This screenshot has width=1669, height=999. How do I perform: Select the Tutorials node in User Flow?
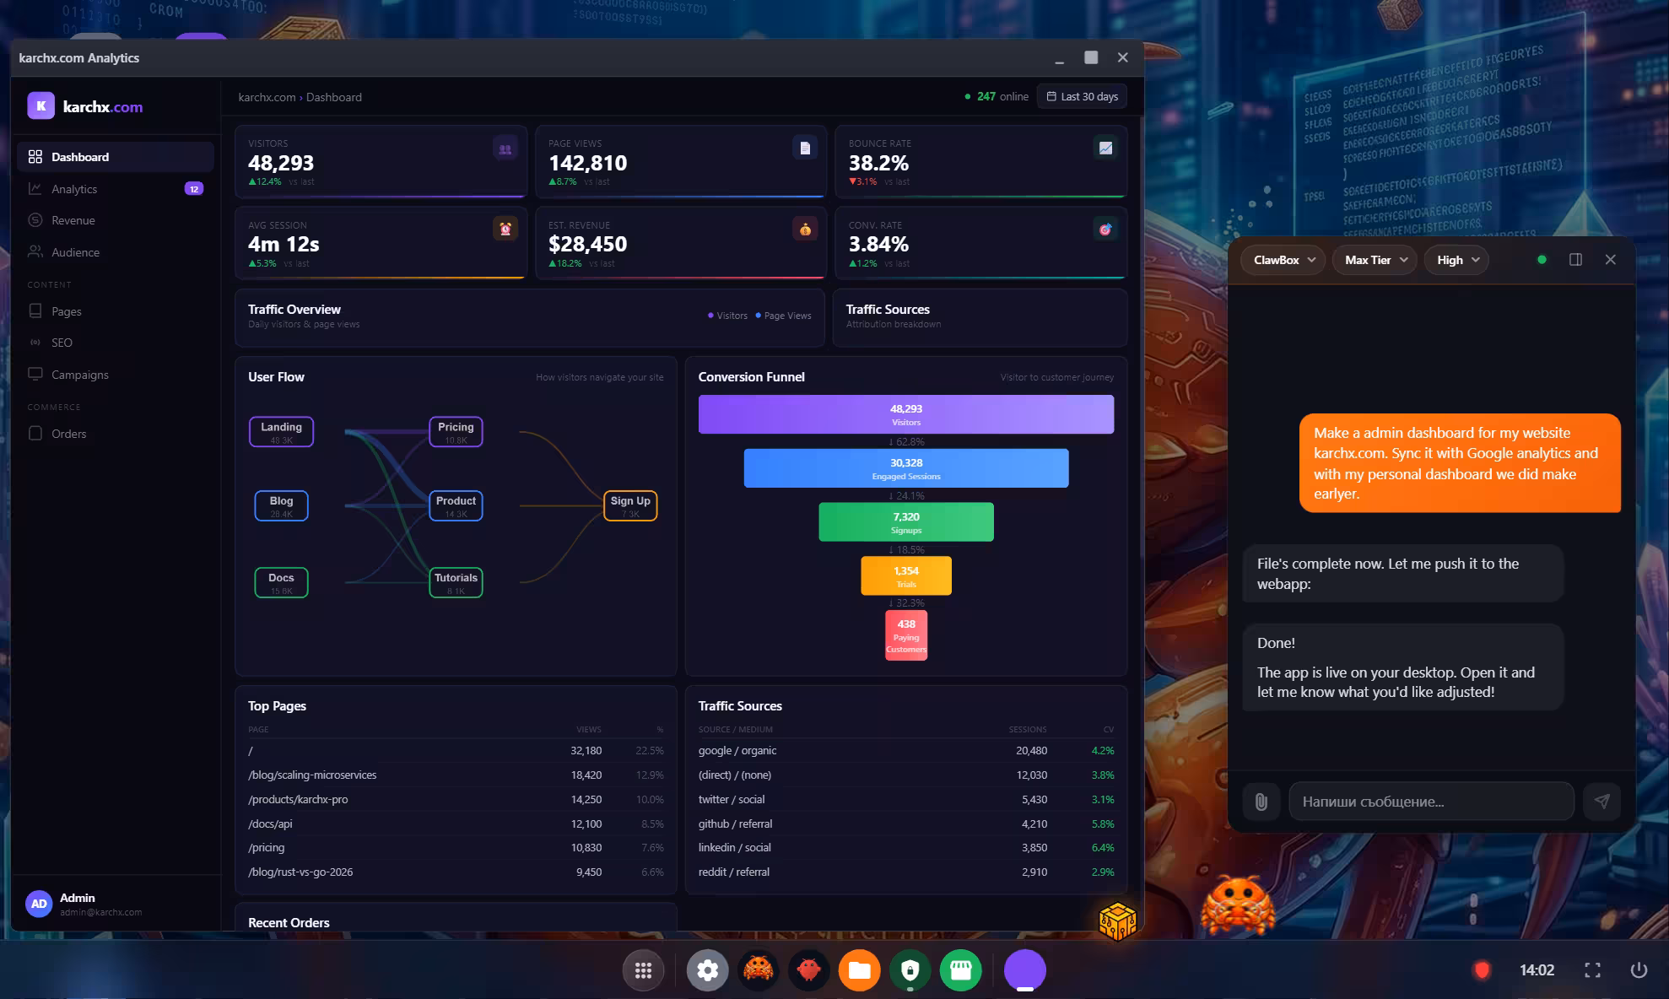click(456, 583)
